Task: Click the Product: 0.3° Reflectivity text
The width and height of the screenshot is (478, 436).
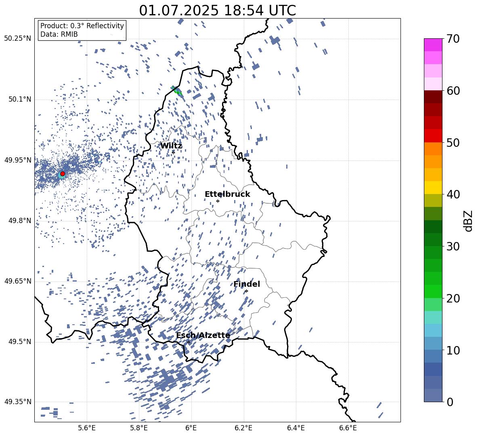Action: 82,26
